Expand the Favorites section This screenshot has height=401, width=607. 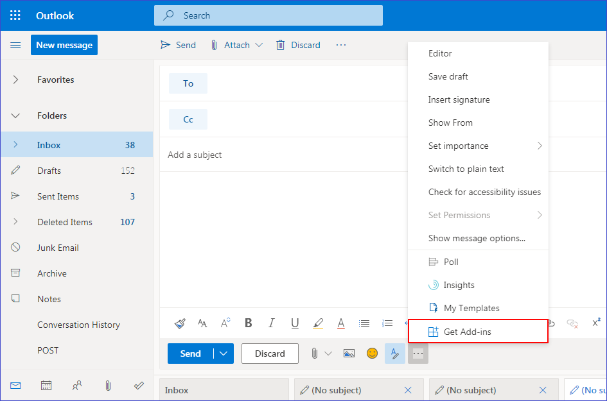tap(16, 80)
